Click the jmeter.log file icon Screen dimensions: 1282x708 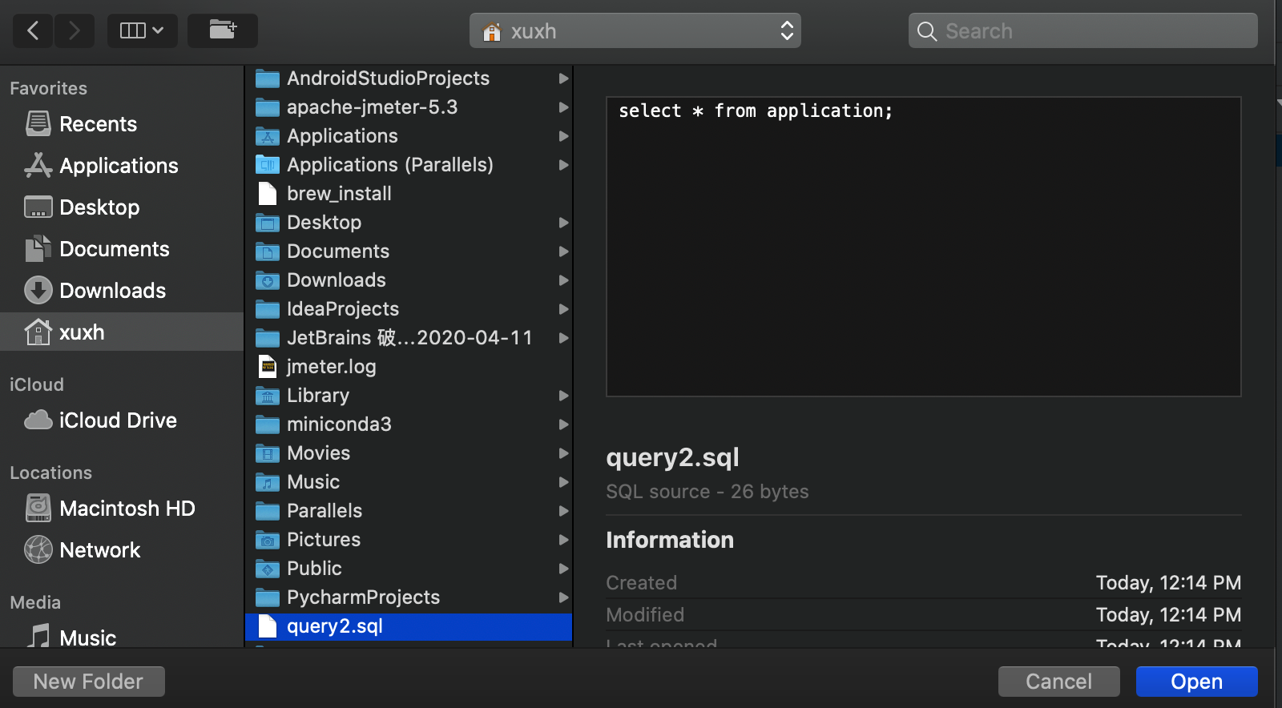[268, 367]
